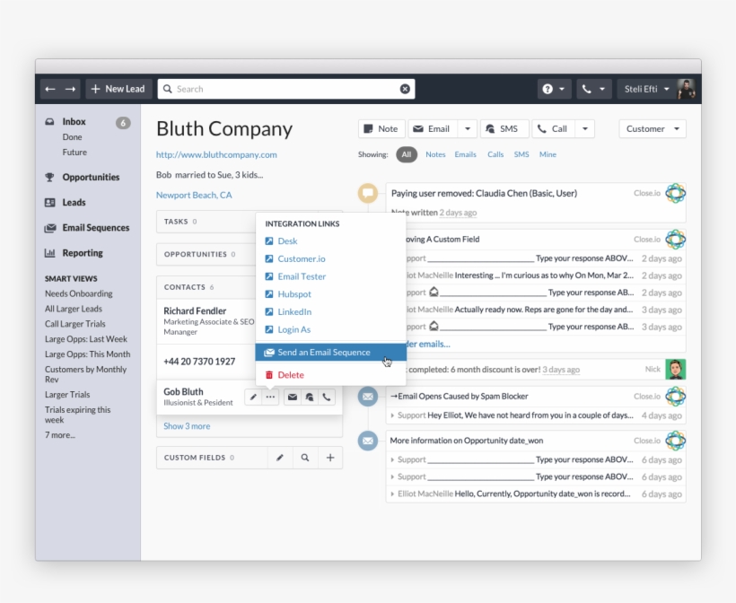Open Needs Onboarding smart view
This screenshot has width=736, height=603.
pyautogui.click(x=79, y=293)
